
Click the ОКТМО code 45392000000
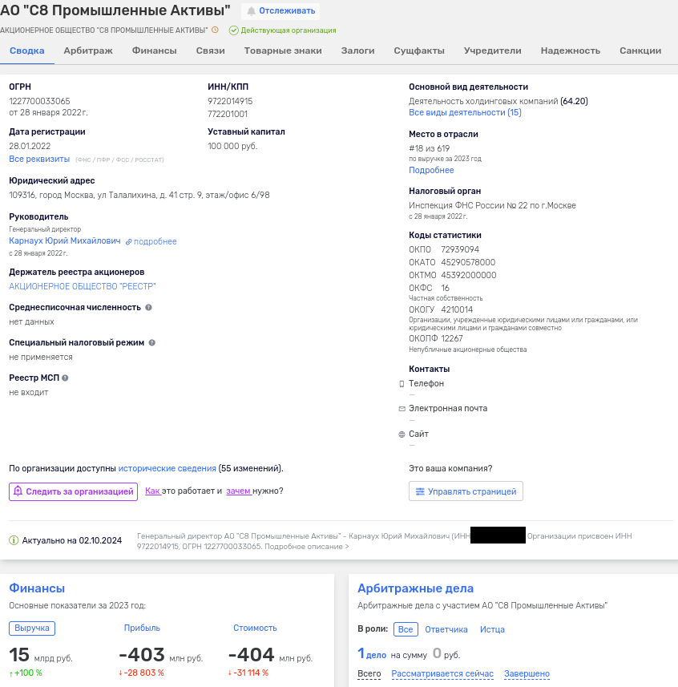(469, 275)
